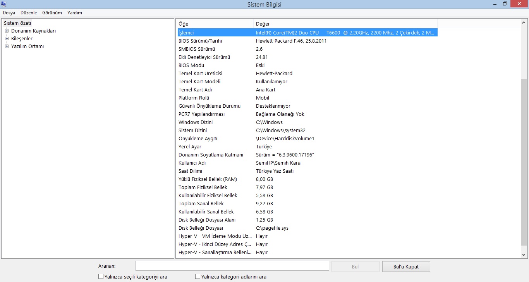Click the Öğe column header
The image size is (529, 282).
215,24
